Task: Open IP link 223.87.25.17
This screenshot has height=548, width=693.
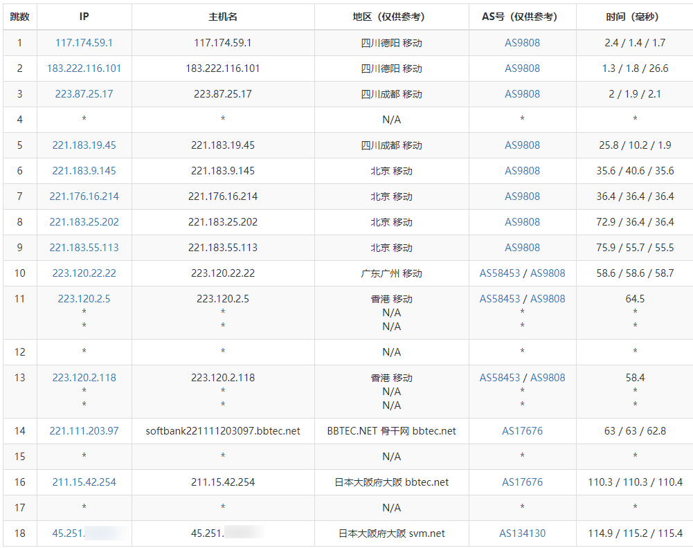Action: (84, 94)
